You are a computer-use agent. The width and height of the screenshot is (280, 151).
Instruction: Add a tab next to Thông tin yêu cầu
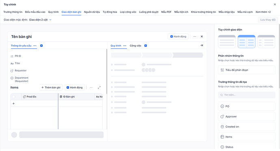point(41,46)
